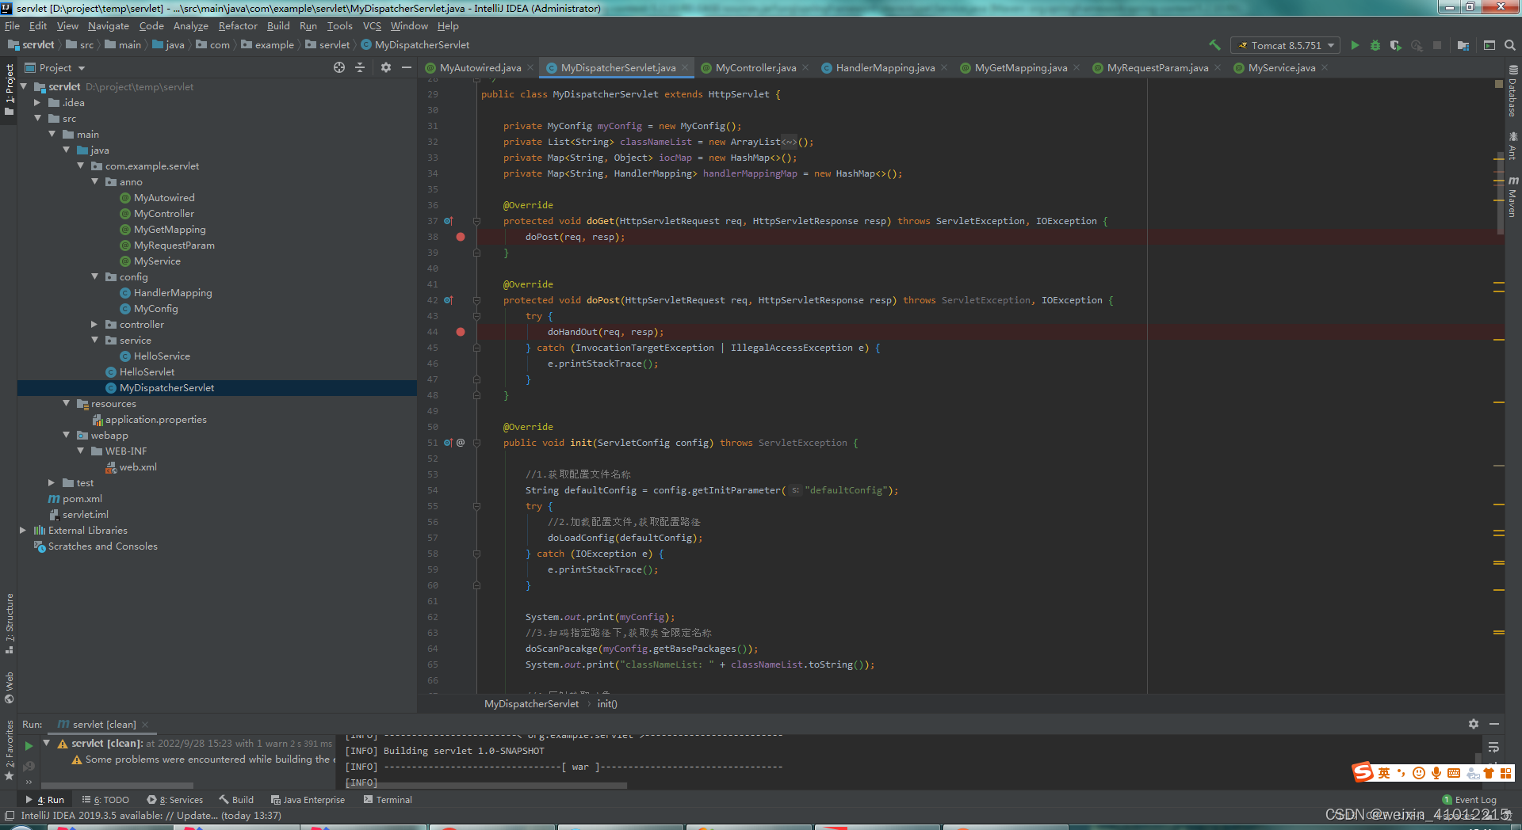Open 8: Services tool window button
This screenshot has width=1522, height=830.
175,799
